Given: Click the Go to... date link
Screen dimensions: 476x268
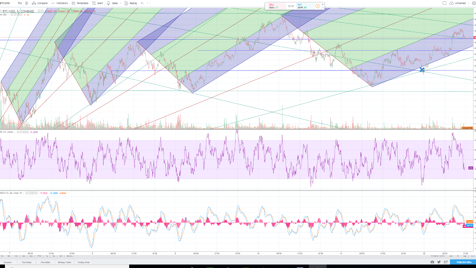Looking at the screenshot, I should click(70, 256).
